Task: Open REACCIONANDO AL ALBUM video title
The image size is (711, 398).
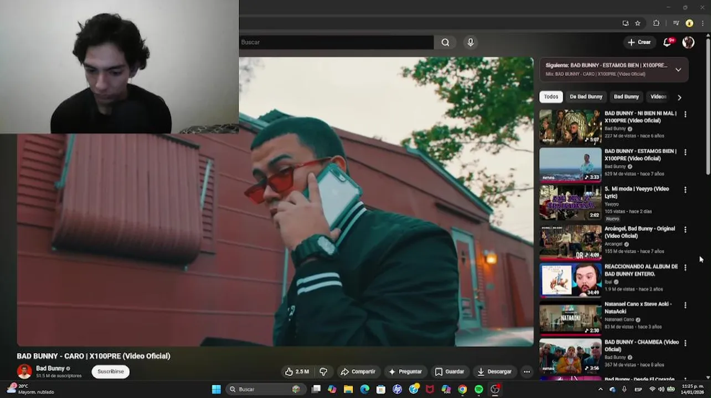Action: click(x=641, y=270)
